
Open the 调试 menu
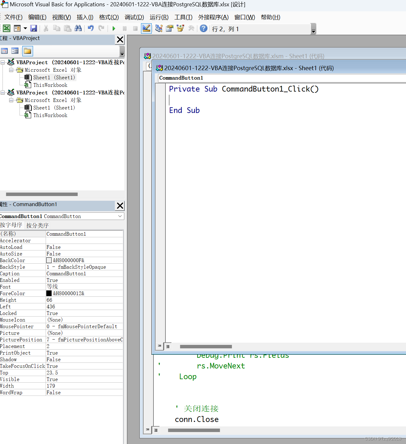click(x=134, y=17)
